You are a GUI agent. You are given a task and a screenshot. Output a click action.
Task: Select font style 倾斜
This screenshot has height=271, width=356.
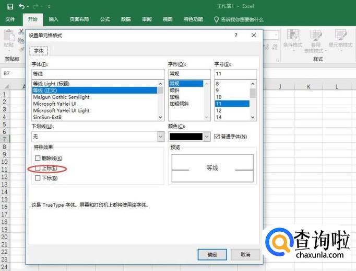tap(186, 91)
